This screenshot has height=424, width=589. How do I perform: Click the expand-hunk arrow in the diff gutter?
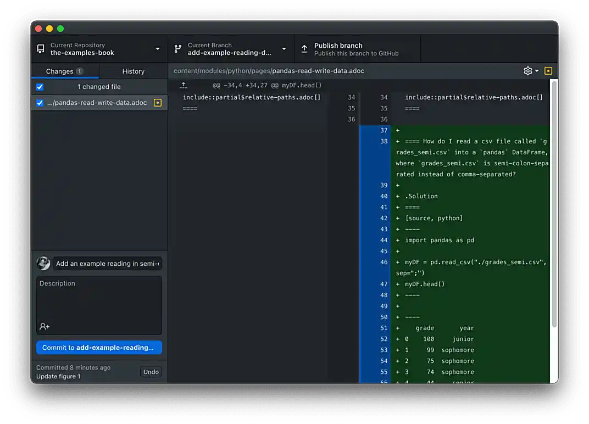point(184,85)
